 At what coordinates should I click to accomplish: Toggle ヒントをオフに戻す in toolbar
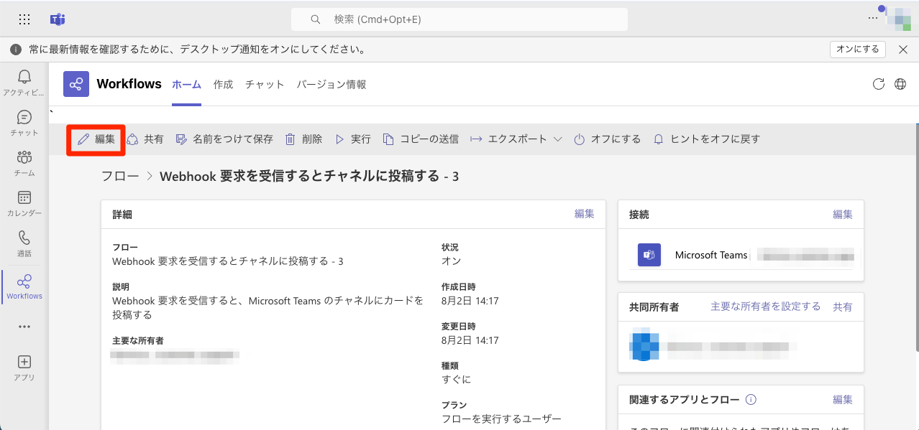point(706,139)
